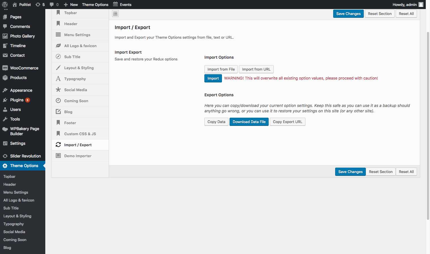
Task: Click Download Data File button
Action: [x=249, y=122]
